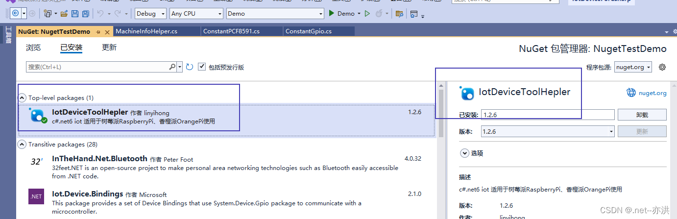The height and width of the screenshot is (219, 677).
Task: Collapse the Top-level packages group
Action: click(22, 97)
